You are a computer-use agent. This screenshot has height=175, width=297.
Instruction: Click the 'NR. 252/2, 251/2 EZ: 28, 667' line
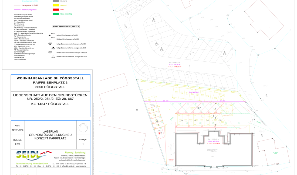pos(50,99)
